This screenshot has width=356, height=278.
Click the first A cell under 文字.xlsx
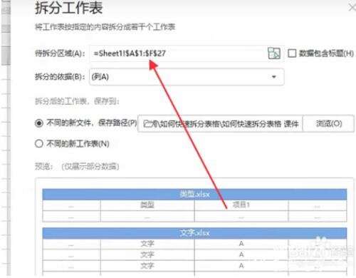pos(241,244)
